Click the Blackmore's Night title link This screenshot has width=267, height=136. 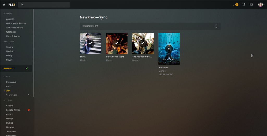[115, 57]
